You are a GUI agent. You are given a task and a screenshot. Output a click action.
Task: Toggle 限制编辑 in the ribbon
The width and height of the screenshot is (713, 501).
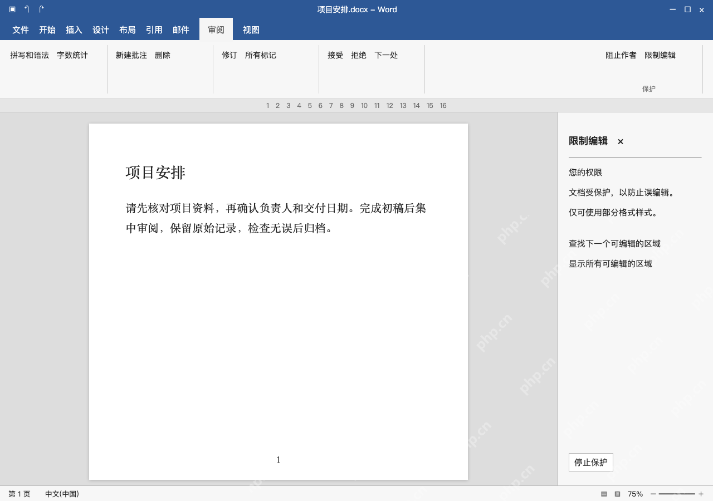660,55
